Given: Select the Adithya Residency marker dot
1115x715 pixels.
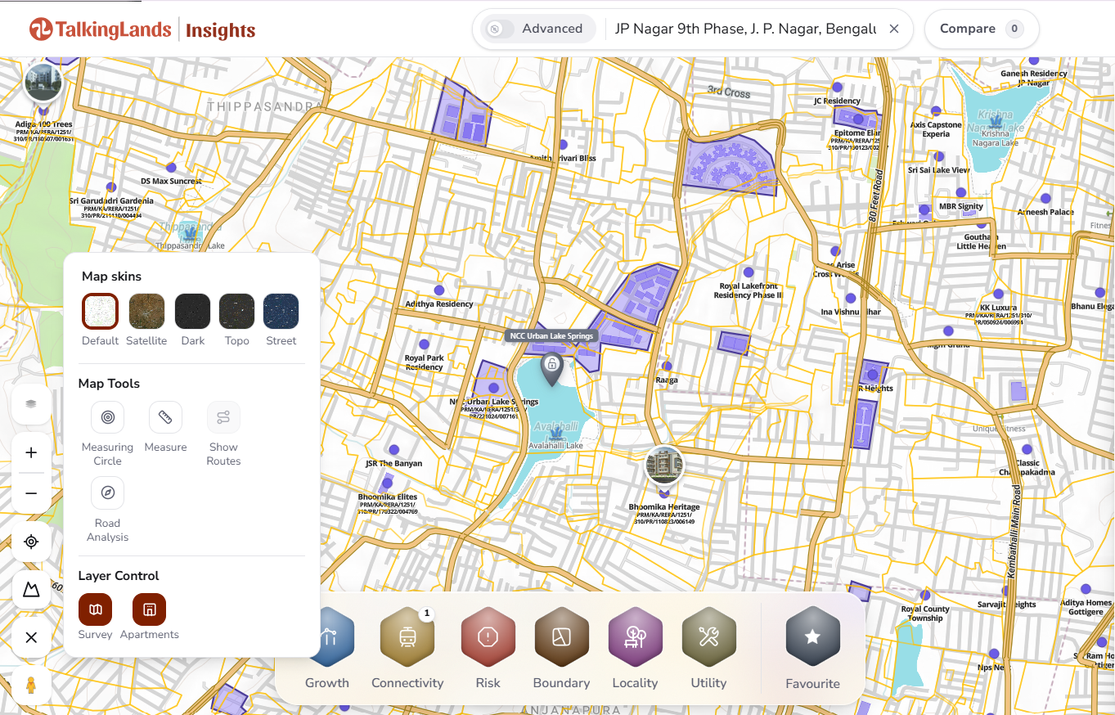Looking at the screenshot, I should [x=439, y=290].
